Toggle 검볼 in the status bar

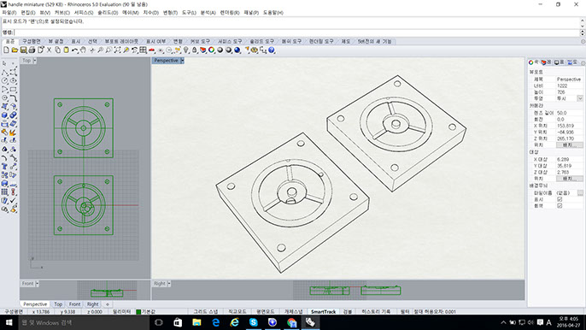(x=348, y=311)
